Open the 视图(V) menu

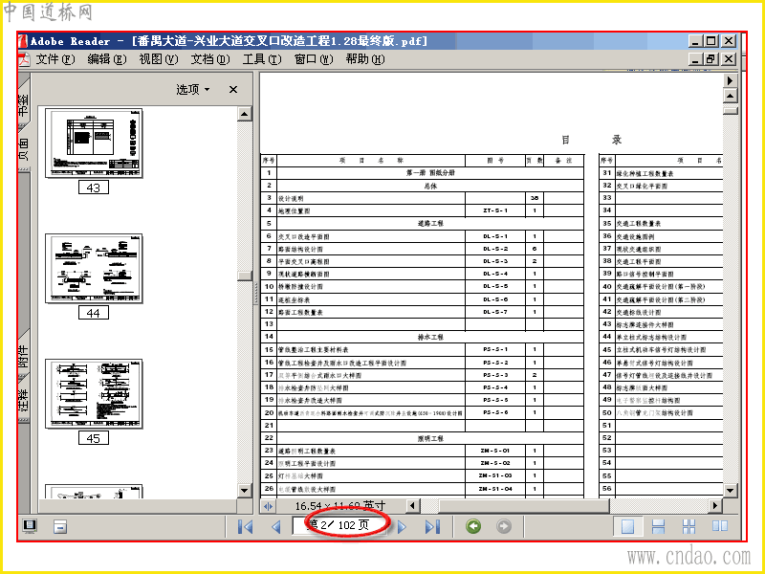point(159,59)
